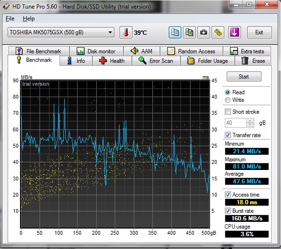Image resolution: width=281 pixels, height=249 pixels.
Task: Open Error Scan magnifier tab
Action: pos(156,61)
